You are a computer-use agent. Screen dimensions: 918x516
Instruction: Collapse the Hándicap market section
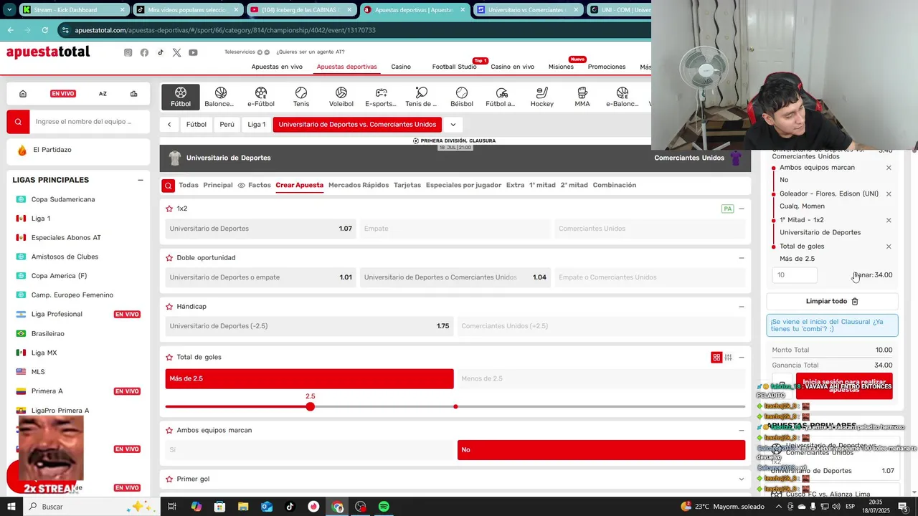[x=742, y=306]
